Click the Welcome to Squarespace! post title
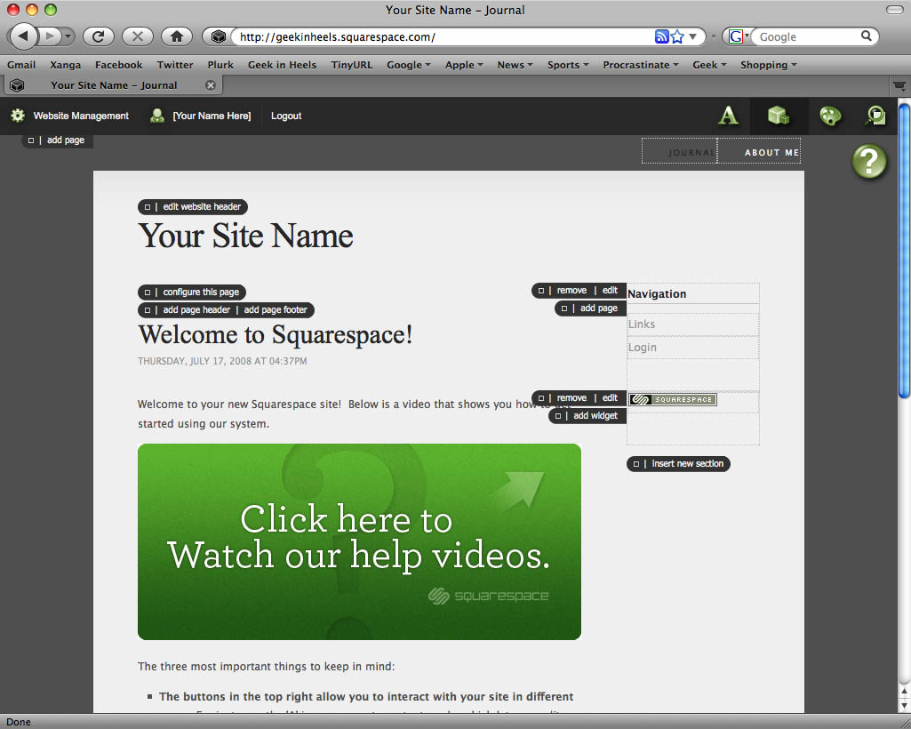Viewport: 911px width, 729px height. tap(275, 335)
